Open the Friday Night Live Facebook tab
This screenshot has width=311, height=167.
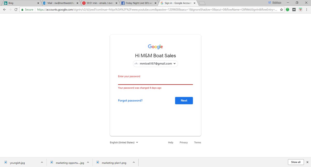pyautogui.click(x=138, y=3)
